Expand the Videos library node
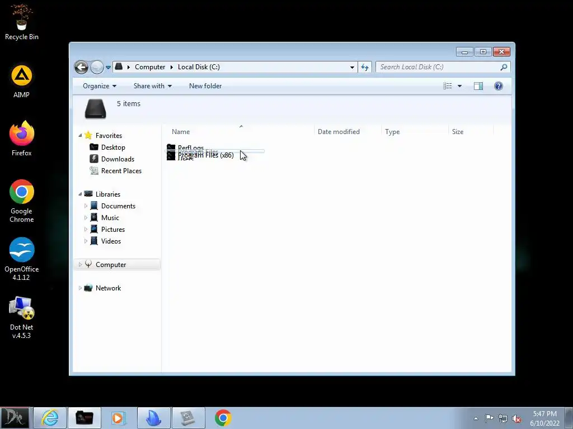The image size is (573, 429). [x=86, y=241]
